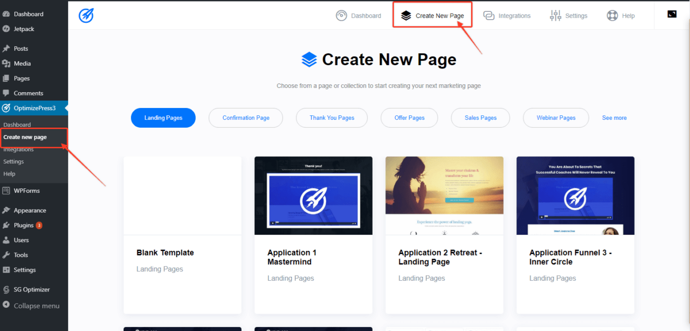Screen dimensions: 690x331
Task: Select the Confirmation Page category
Action: (x=246, y=118)
